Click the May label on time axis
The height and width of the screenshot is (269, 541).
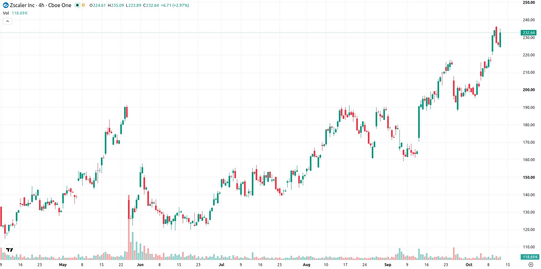coord(63,265)
